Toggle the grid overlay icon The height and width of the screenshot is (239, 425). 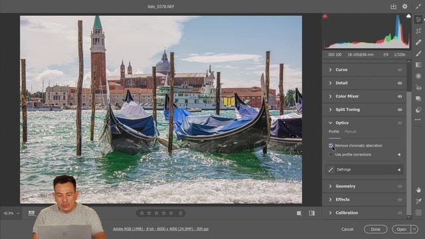tap(418, 212)
